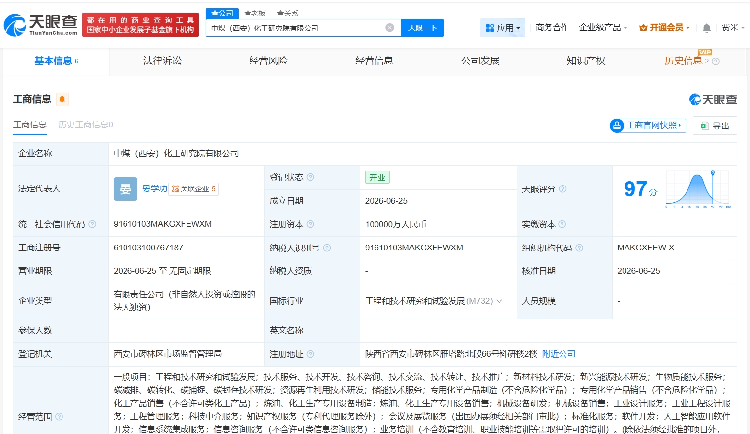750x434 pixels.
Task: Click the orange alert bell beside 工商信息 heading
Action: (x=62, y=99)
